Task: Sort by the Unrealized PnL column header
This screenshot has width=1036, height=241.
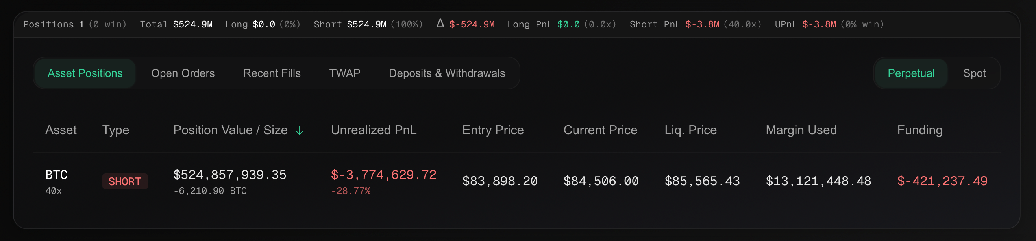Action: coord(374,130)
